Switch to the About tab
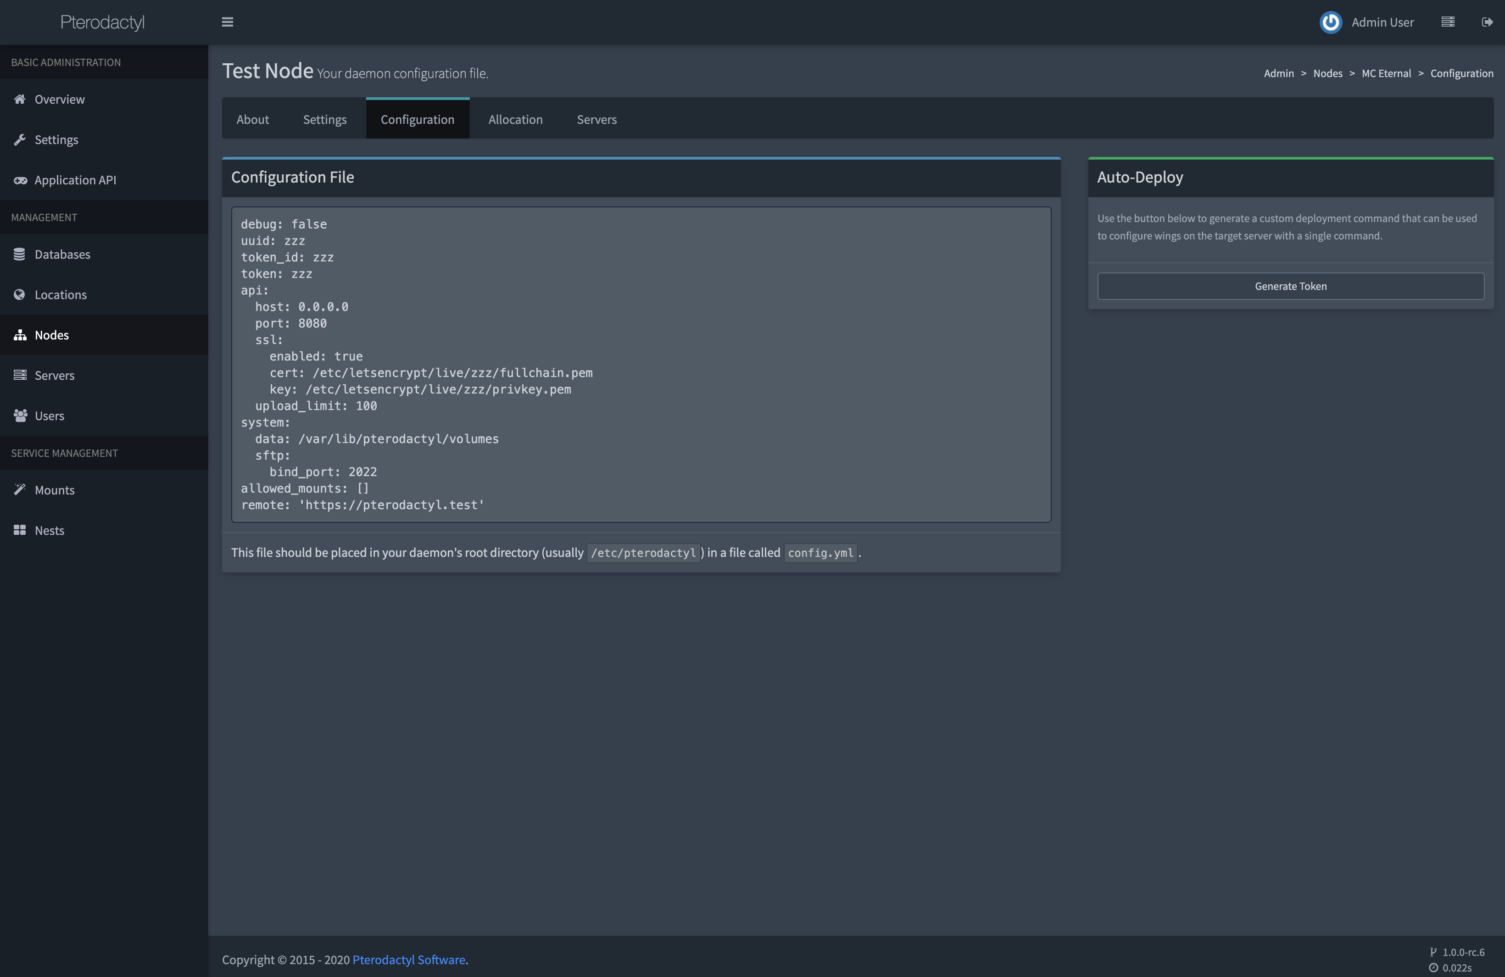The width and height of the screenshot is (1505, 977). pos(252,118)
